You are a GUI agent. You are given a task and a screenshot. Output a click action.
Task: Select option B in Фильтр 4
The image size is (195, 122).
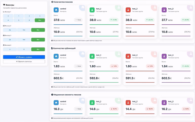point(24,49)
